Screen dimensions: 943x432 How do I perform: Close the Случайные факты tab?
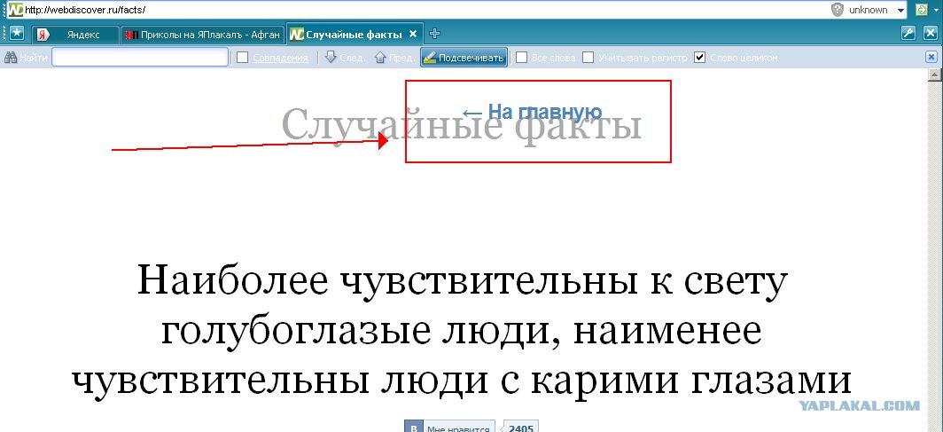click(413, 35)
